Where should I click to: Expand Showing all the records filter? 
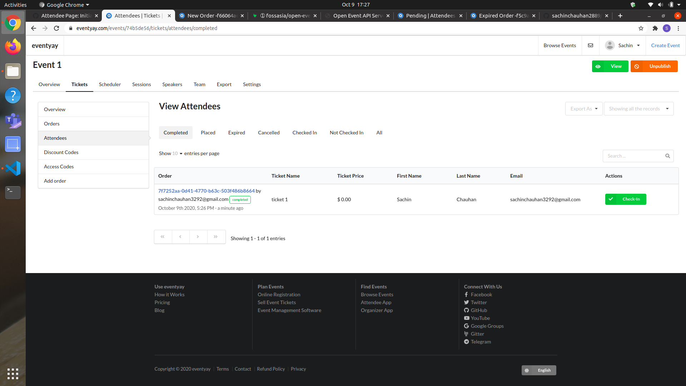tap(638, 109)
